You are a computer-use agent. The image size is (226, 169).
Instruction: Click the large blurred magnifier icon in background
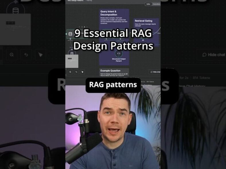(x=11, y=55)
